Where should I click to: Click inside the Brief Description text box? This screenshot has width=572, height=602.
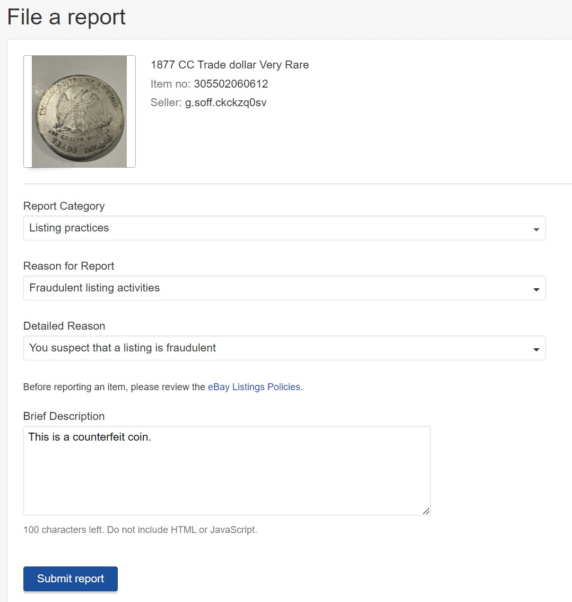coord(227,470)
